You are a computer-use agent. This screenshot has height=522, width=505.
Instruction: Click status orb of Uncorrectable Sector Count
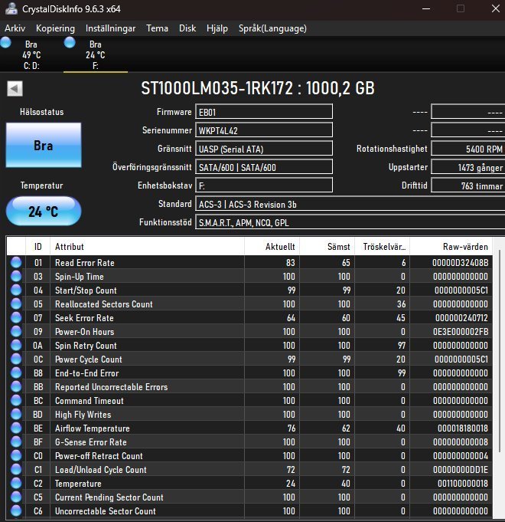[16, 511]
